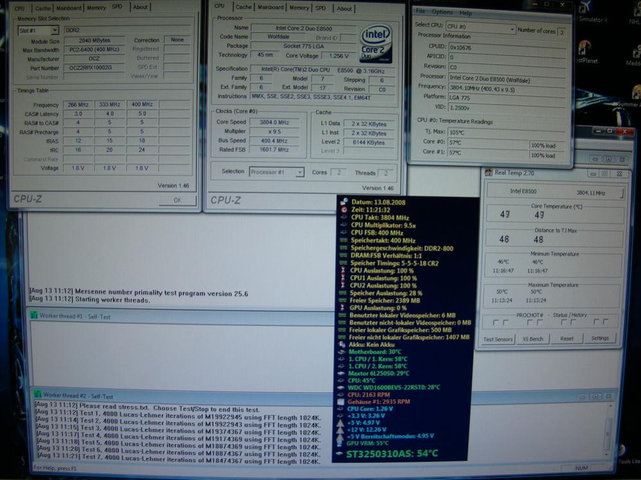The image size is (641, 480).
Task: Open the About tab in middle CPU-Z window
Action: pos(344,8)
